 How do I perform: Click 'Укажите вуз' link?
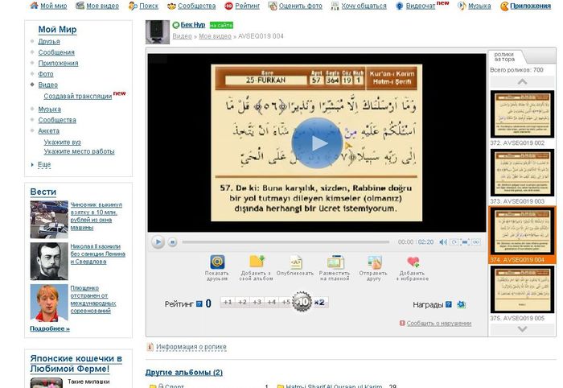[63, 142]
